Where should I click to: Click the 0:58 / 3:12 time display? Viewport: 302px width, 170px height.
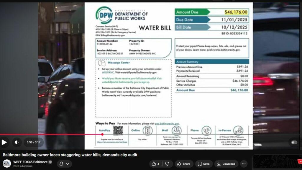(33, 142)
